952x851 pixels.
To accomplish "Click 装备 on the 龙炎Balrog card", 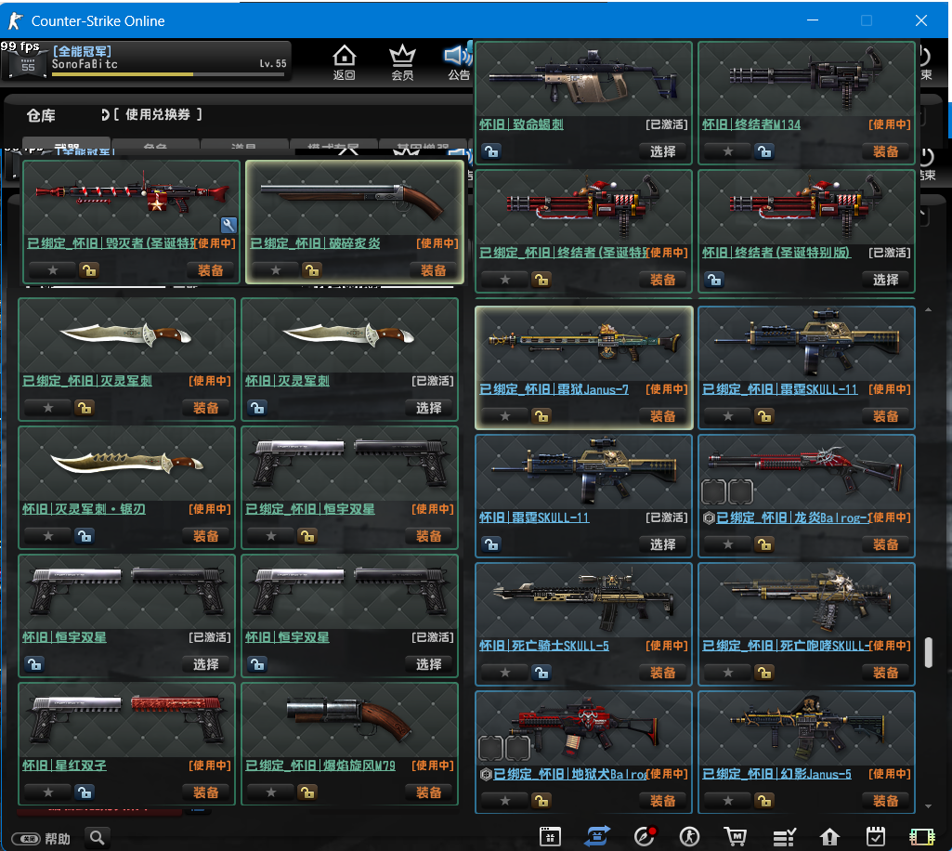I will [885, 544].
